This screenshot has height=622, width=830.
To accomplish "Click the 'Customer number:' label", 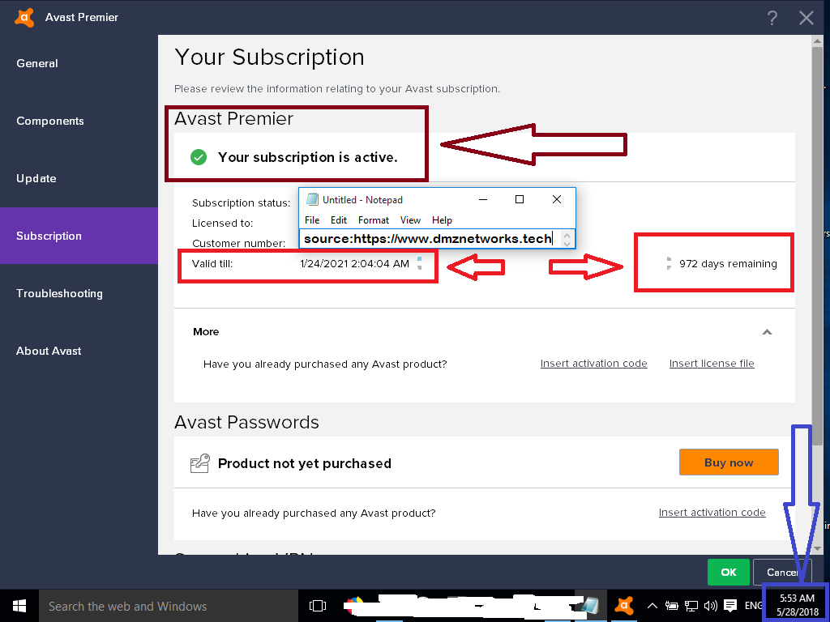I will click(x=239, y=243).
